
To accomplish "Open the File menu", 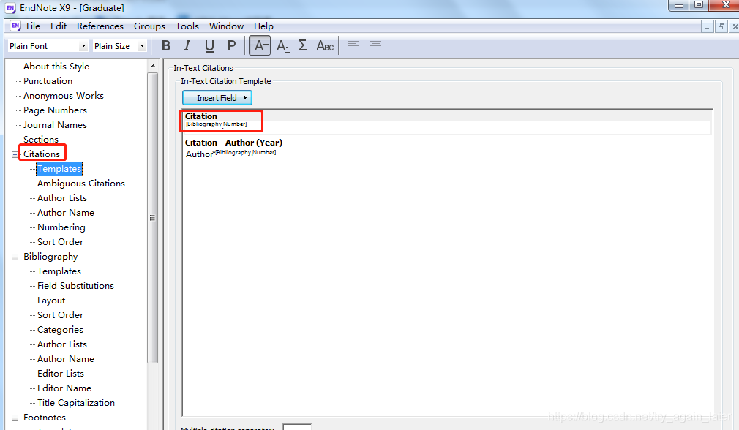I will pos(33,26).
